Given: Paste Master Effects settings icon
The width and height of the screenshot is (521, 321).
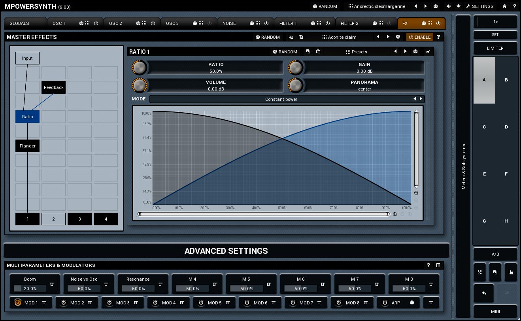Looking at the screenshot, I should coord(301,37).
